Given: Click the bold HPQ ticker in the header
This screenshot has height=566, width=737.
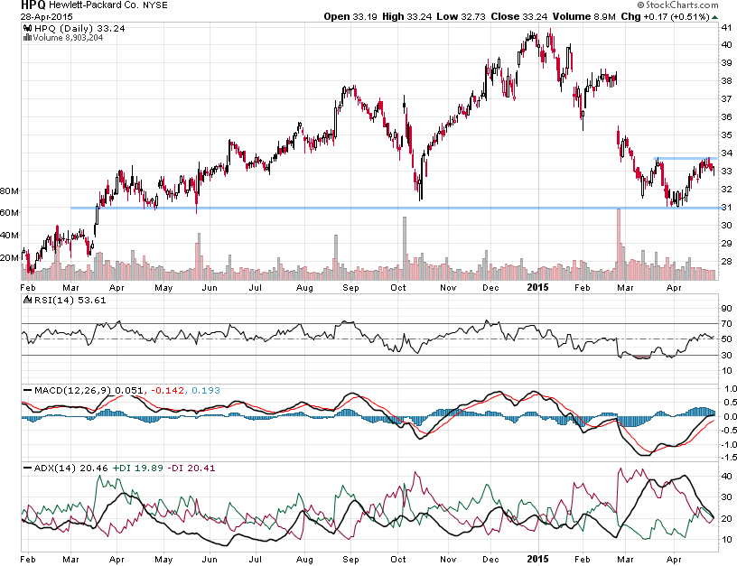Looking at the screenshot, I should (x=33, y=5).
